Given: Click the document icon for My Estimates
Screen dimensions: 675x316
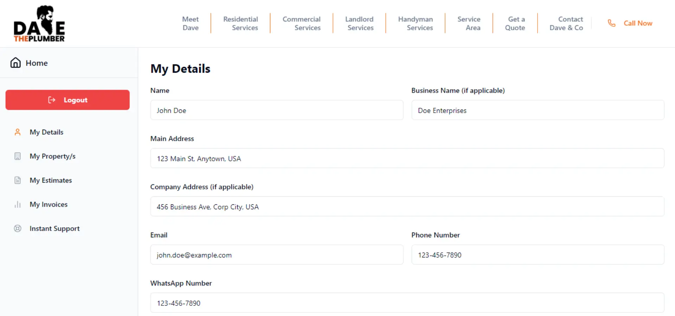Looking at the screenshot, I should 18,180.
